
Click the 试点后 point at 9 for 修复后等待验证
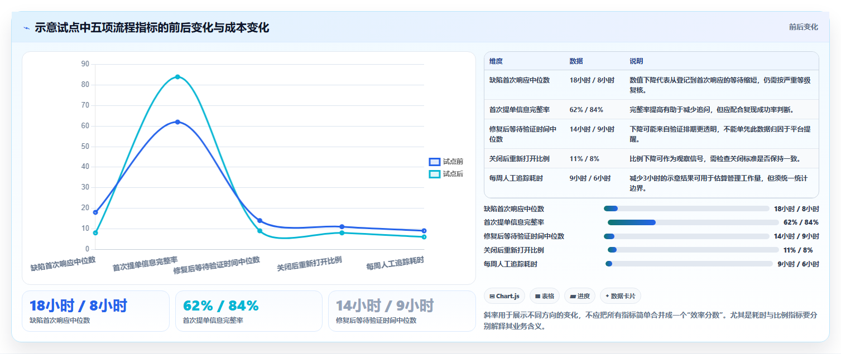click(x=259, y=231)
